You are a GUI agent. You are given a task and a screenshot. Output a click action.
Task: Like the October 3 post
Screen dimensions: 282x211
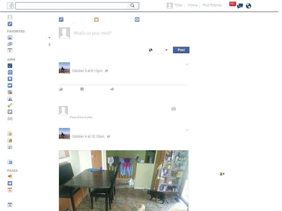61,89
